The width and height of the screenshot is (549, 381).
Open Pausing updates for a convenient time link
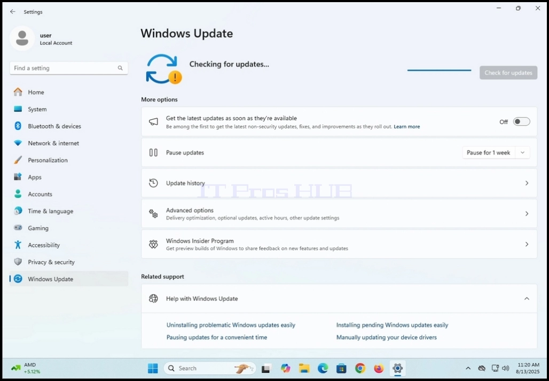click(217, 337)
